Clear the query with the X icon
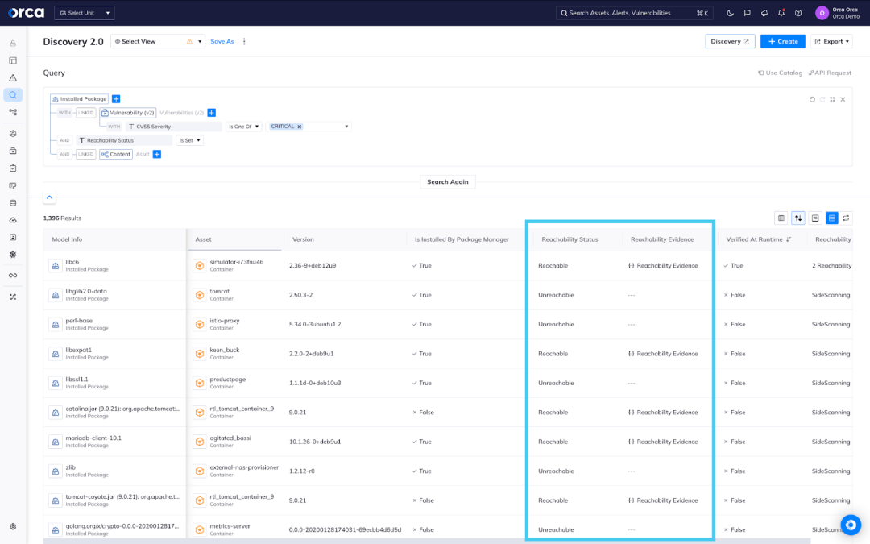The width and height of the screenshot is (870, 544). [843, 99]
